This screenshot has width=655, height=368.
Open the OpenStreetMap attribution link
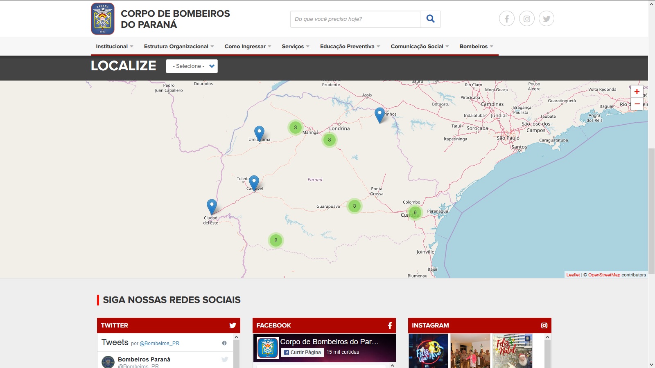(604, 275)
